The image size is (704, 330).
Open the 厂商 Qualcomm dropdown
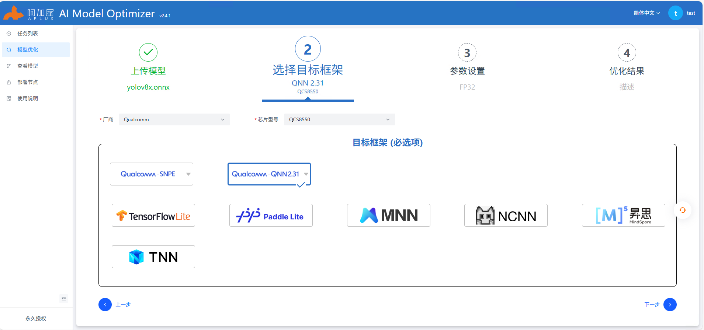coord(174,119)
